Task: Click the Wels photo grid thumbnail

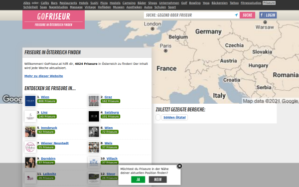Action: click(x=94, y=147)
